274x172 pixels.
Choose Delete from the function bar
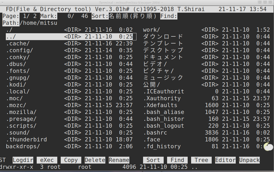point(95,160)
